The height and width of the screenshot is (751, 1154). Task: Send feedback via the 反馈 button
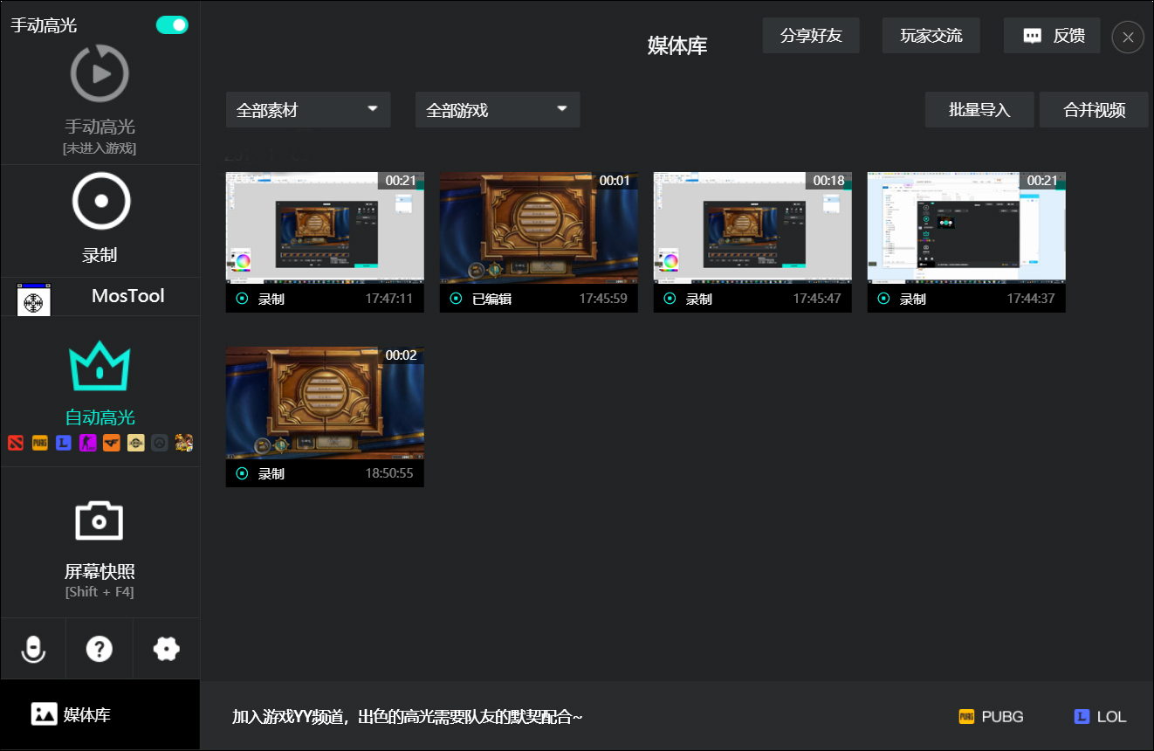point(1052,36)
